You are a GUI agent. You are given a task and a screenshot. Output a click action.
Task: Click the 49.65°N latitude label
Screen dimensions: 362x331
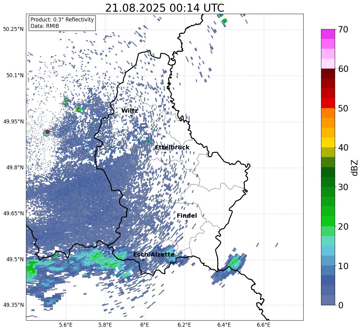tap(13, 213)
